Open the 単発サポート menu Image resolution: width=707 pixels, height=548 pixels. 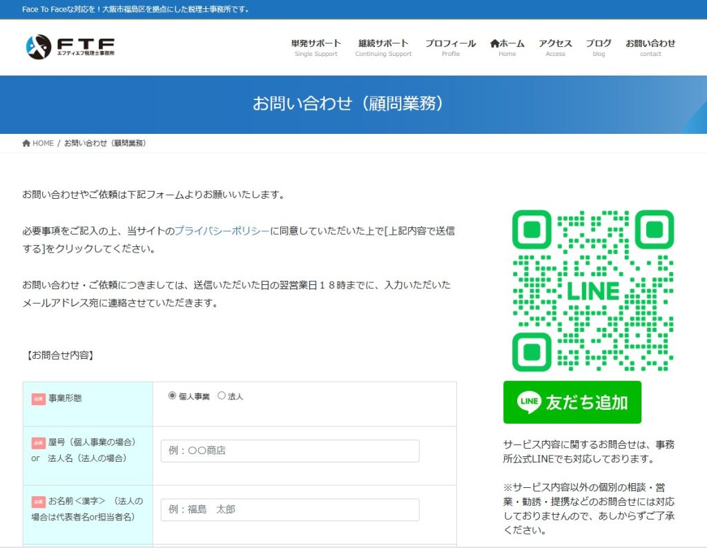[x=316, y=48]
